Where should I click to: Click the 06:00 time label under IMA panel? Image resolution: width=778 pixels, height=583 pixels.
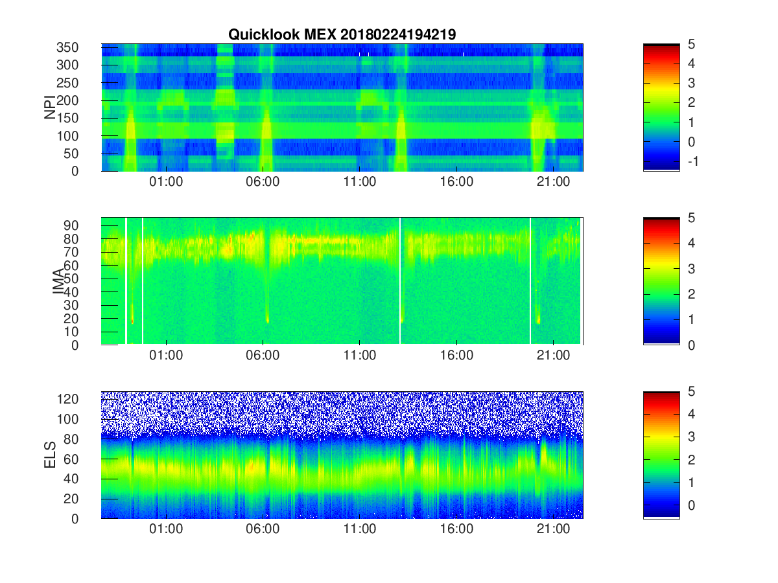263,357
